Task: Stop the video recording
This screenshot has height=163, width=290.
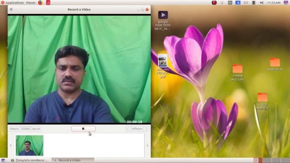Action: 83,129
